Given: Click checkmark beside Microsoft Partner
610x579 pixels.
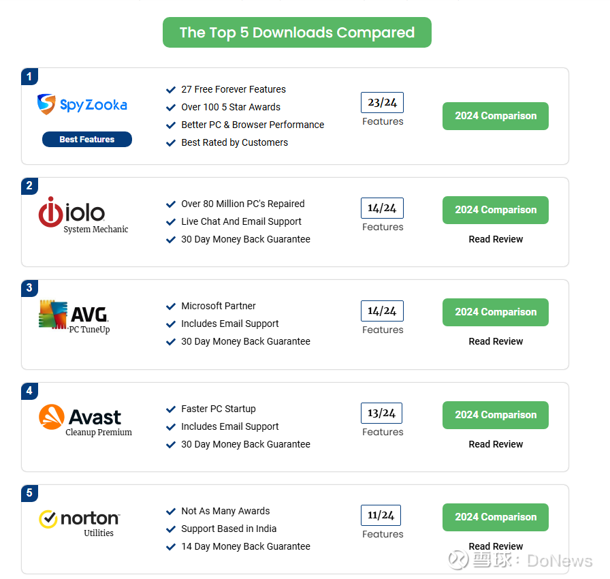Looking at the screenshot, I should coord(171,307).
